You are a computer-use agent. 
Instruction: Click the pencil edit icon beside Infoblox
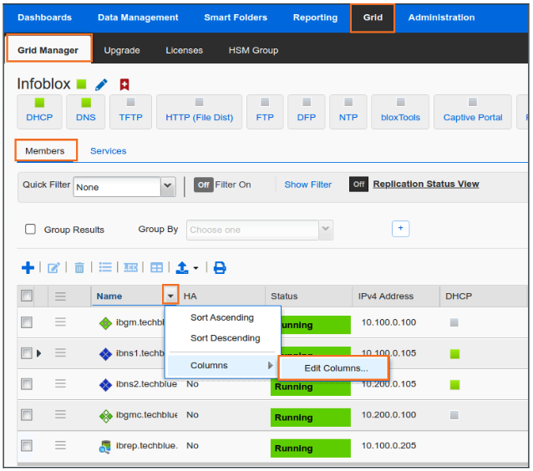click(x=102, y=84)
